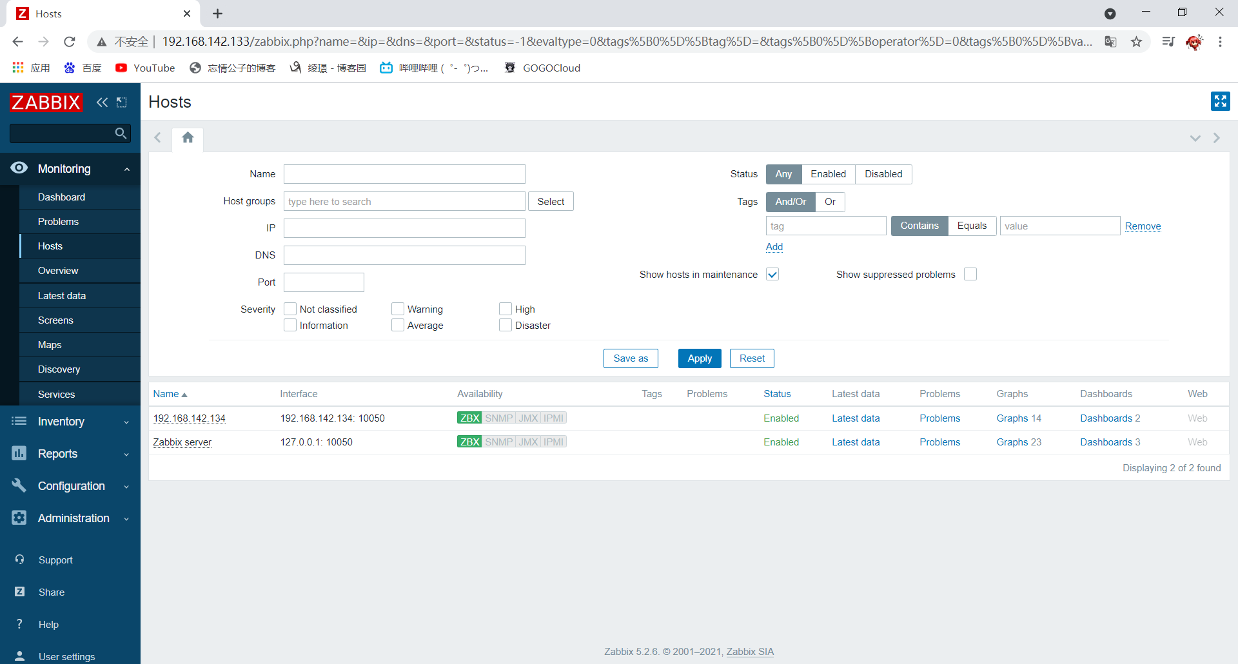Image resolution: width=1238 pixels, height=664 pixels.
Task: Focus the Port filter input field
Action: tap(324, 282)
